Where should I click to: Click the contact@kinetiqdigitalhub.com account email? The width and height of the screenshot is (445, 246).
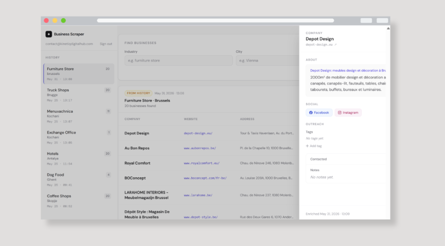pos(69,44)
